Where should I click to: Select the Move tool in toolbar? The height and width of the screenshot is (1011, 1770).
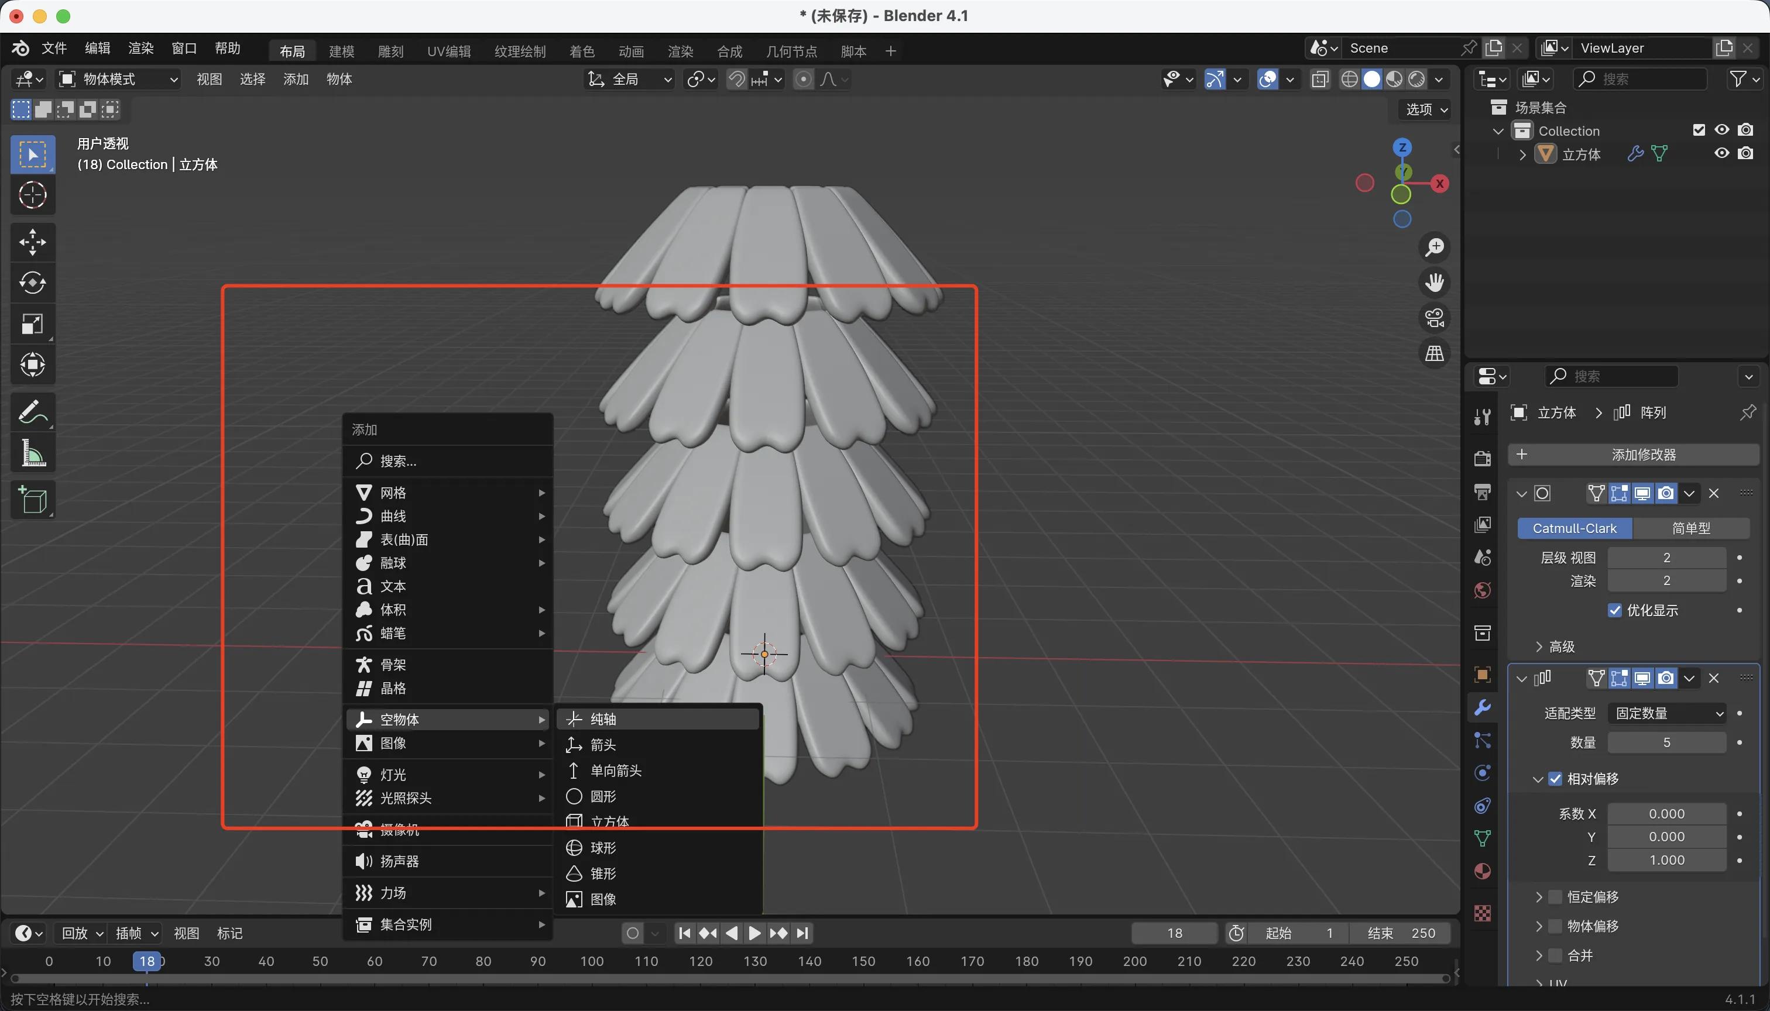pyautogui.click(x=33, y=242)
